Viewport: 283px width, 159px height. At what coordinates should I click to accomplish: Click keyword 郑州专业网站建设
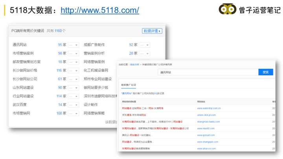[x=97, y=79]
